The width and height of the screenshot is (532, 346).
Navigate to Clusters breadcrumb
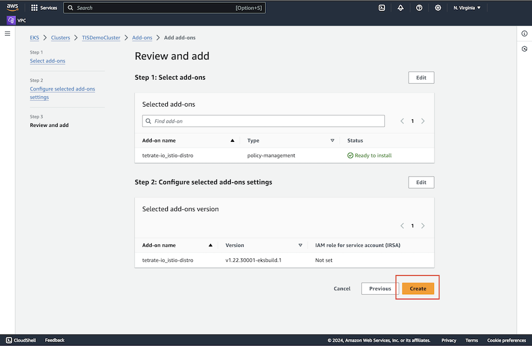61,37
